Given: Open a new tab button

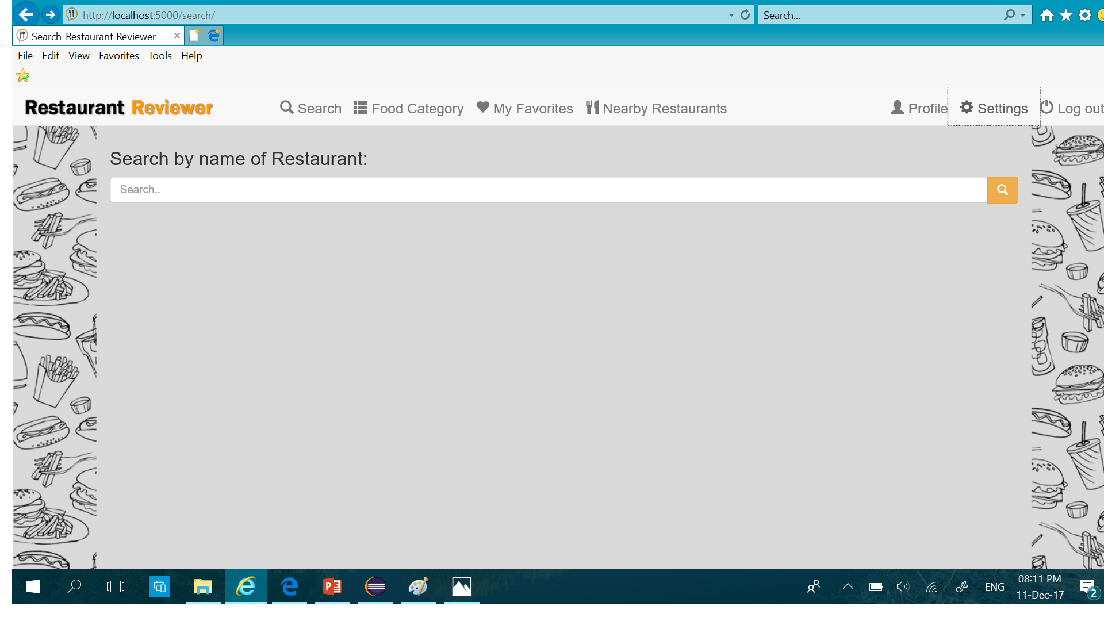Looking at the screenshot, I should point(194,36).
